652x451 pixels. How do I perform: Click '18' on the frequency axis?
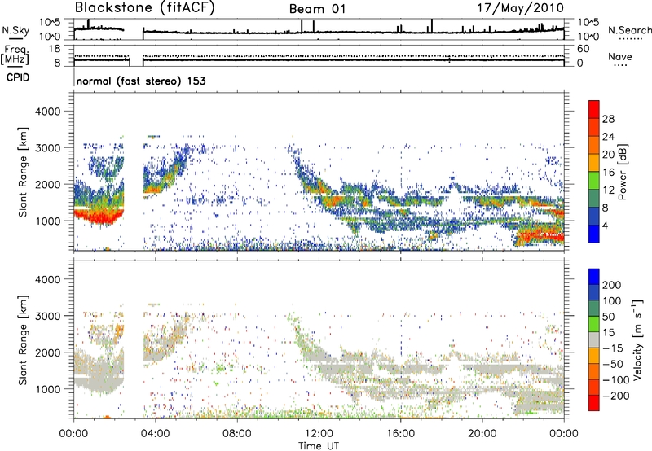tap(55, 49)
